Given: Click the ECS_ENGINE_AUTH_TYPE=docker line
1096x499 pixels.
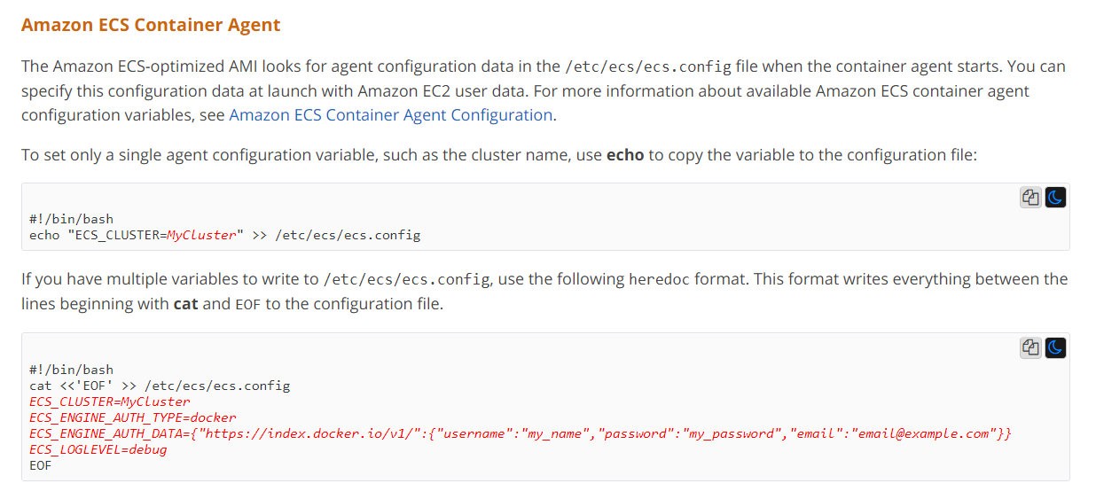Looking at the screenshot, I should [133, 417].
